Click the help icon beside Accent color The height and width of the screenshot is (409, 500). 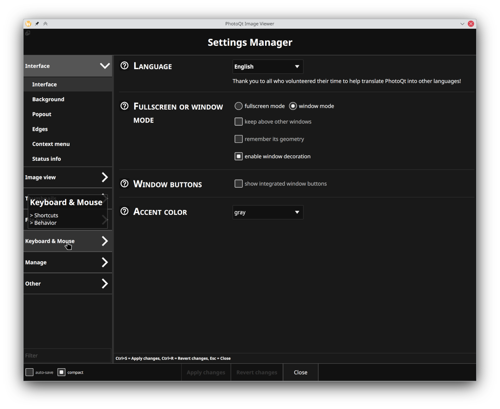tap(124, 211)
